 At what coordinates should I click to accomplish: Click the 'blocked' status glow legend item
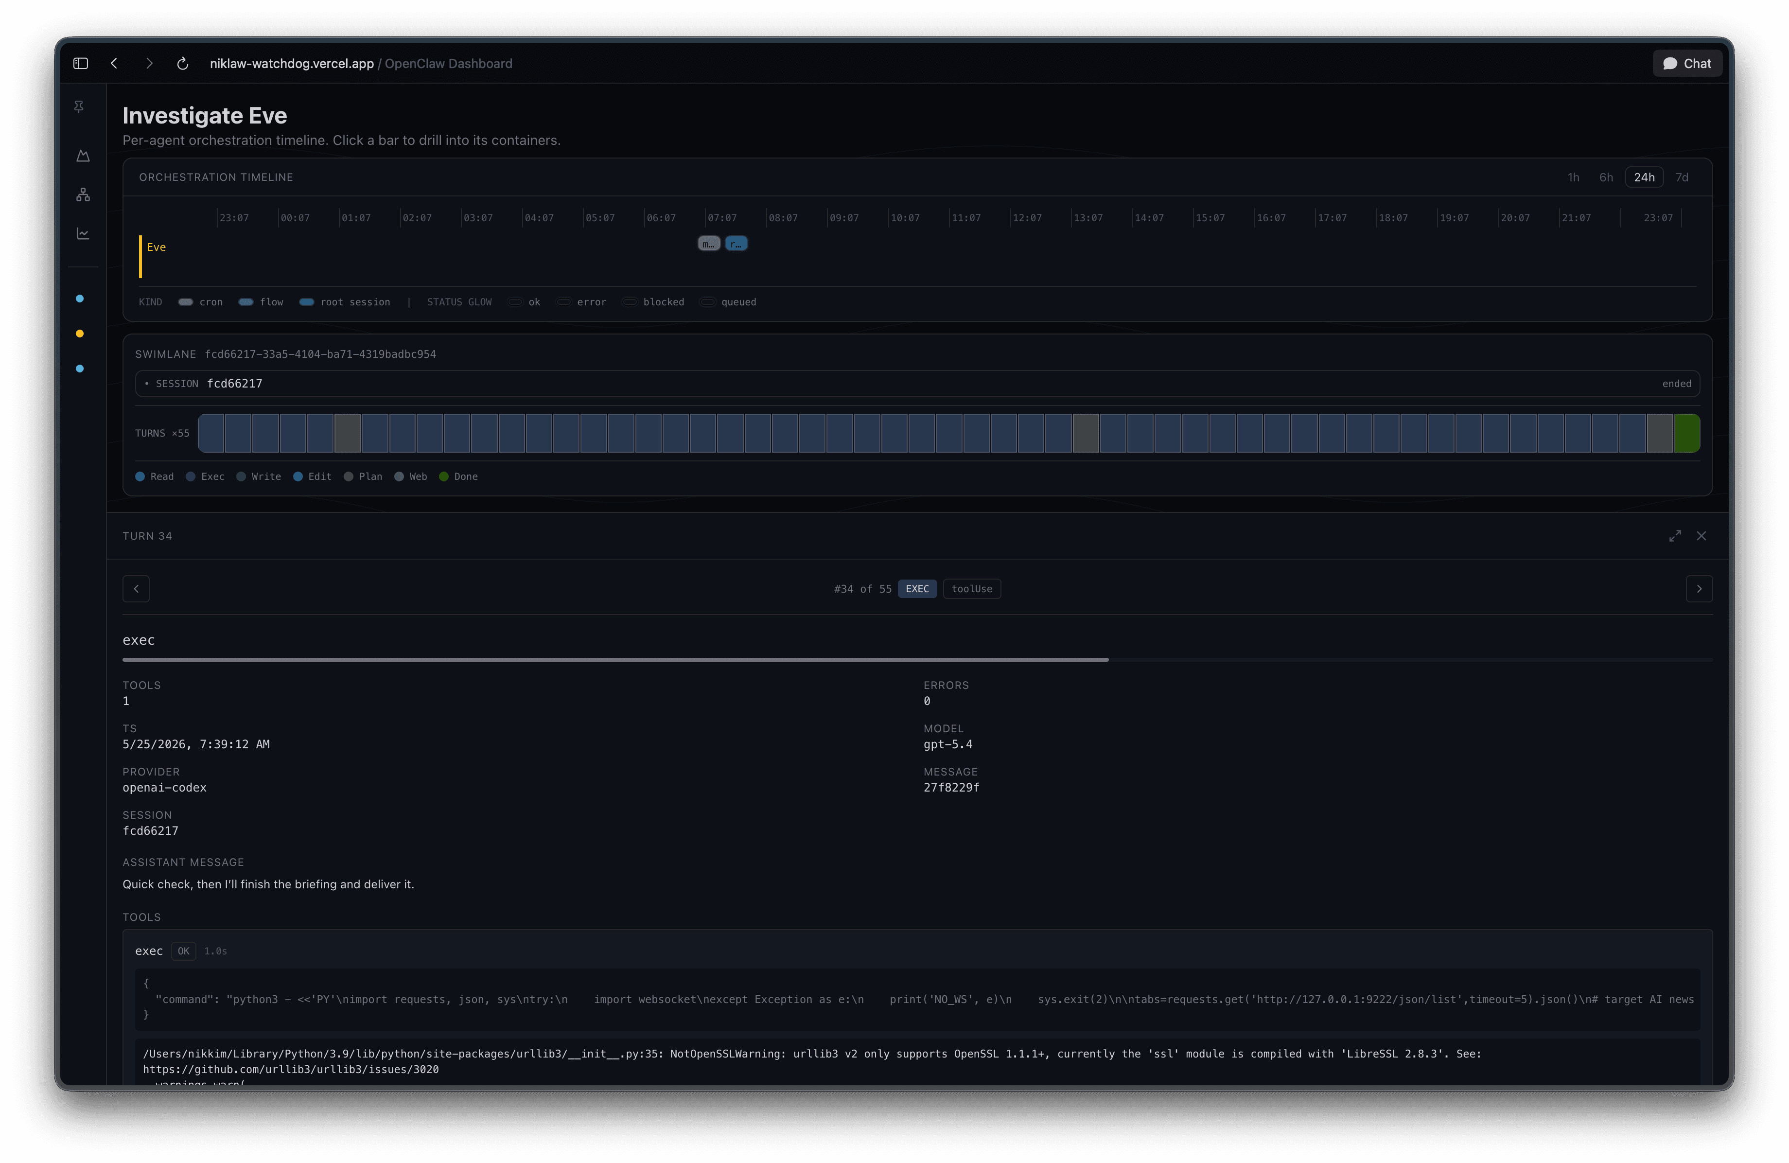[653, 302]
